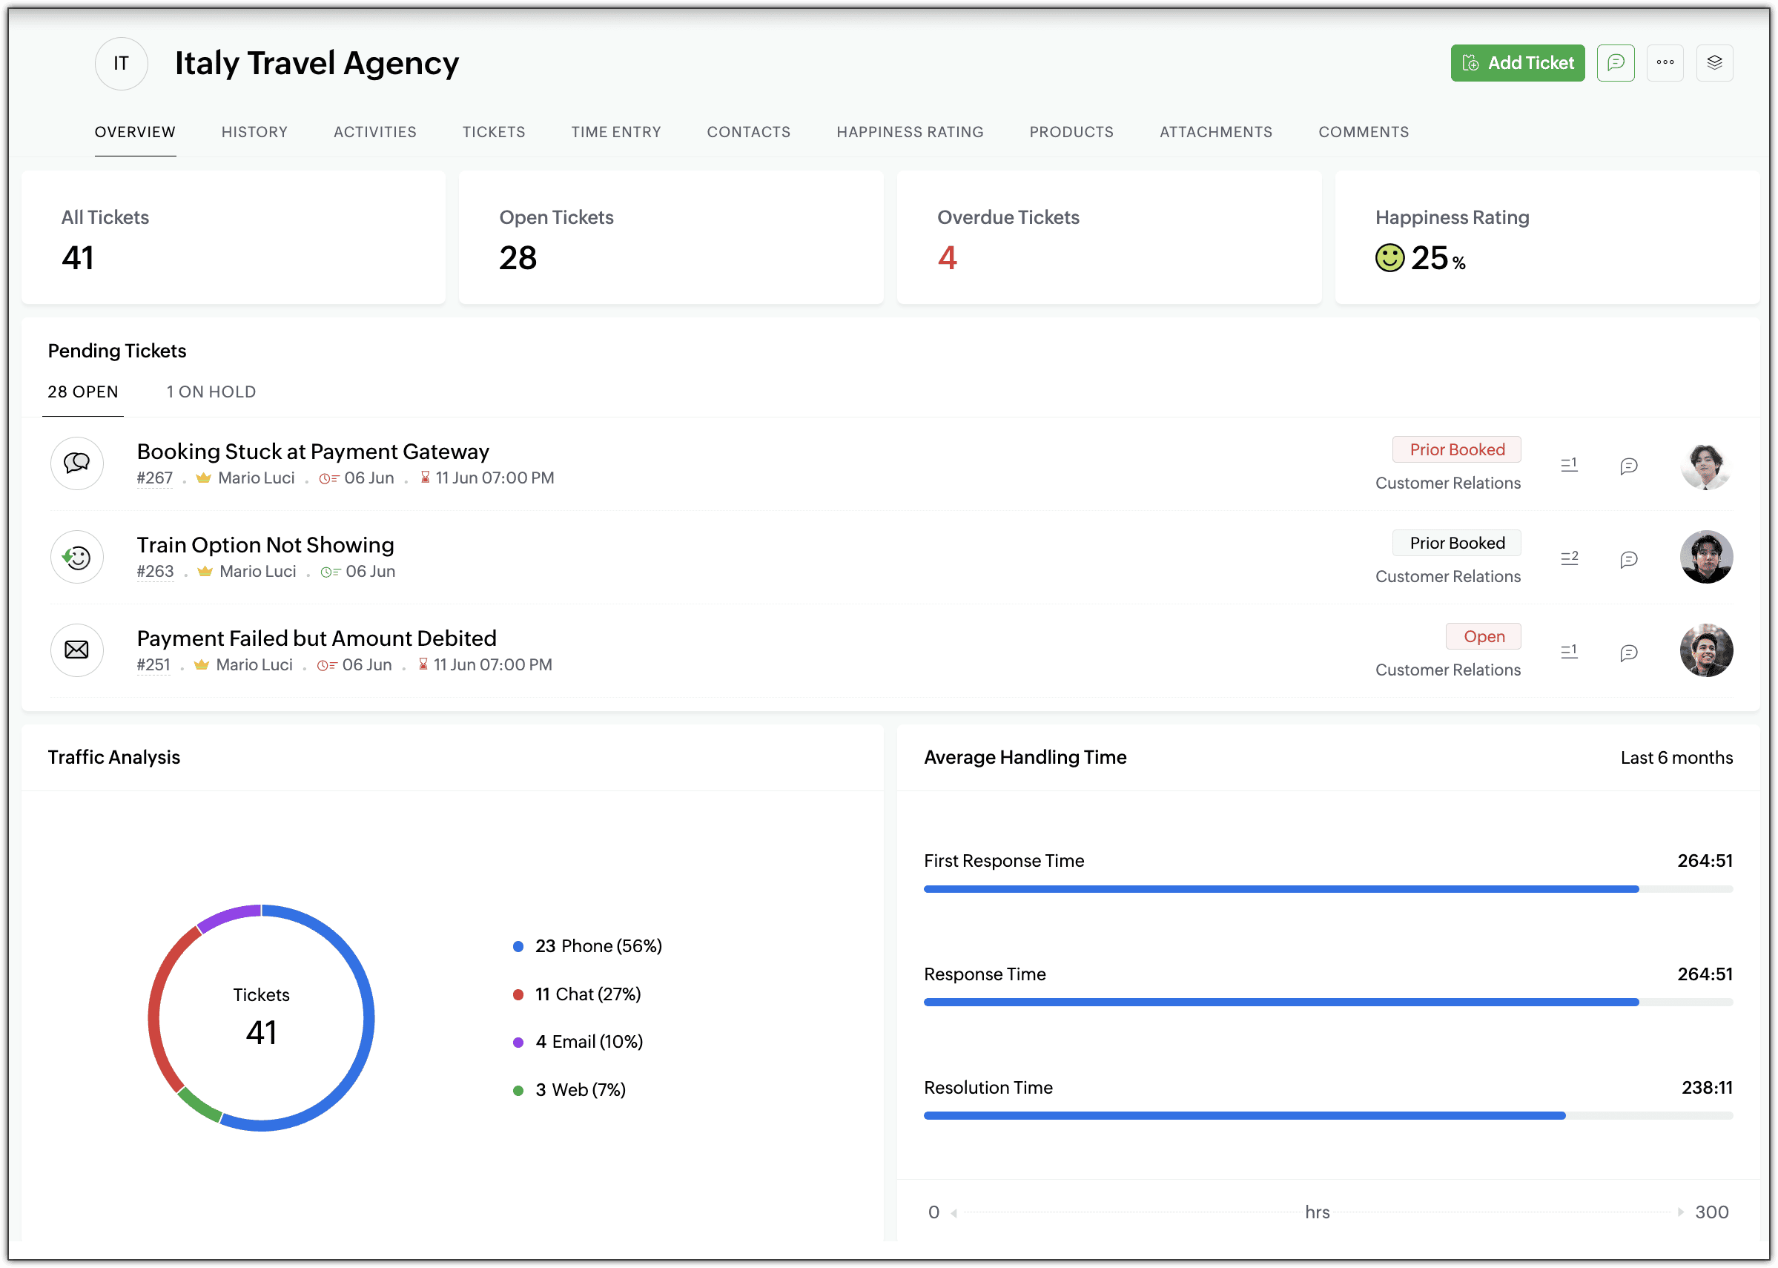The height and width of the screenshot is (1268, 1778).
Task: Click thread count icon on Train Option row
Action: (x=1569, y=558)
